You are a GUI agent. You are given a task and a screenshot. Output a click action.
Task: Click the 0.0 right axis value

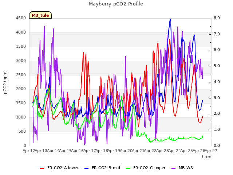coord(217,145)
